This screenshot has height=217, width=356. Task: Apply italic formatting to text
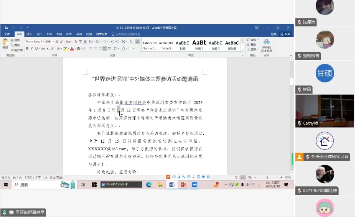[x=32, y=49]
